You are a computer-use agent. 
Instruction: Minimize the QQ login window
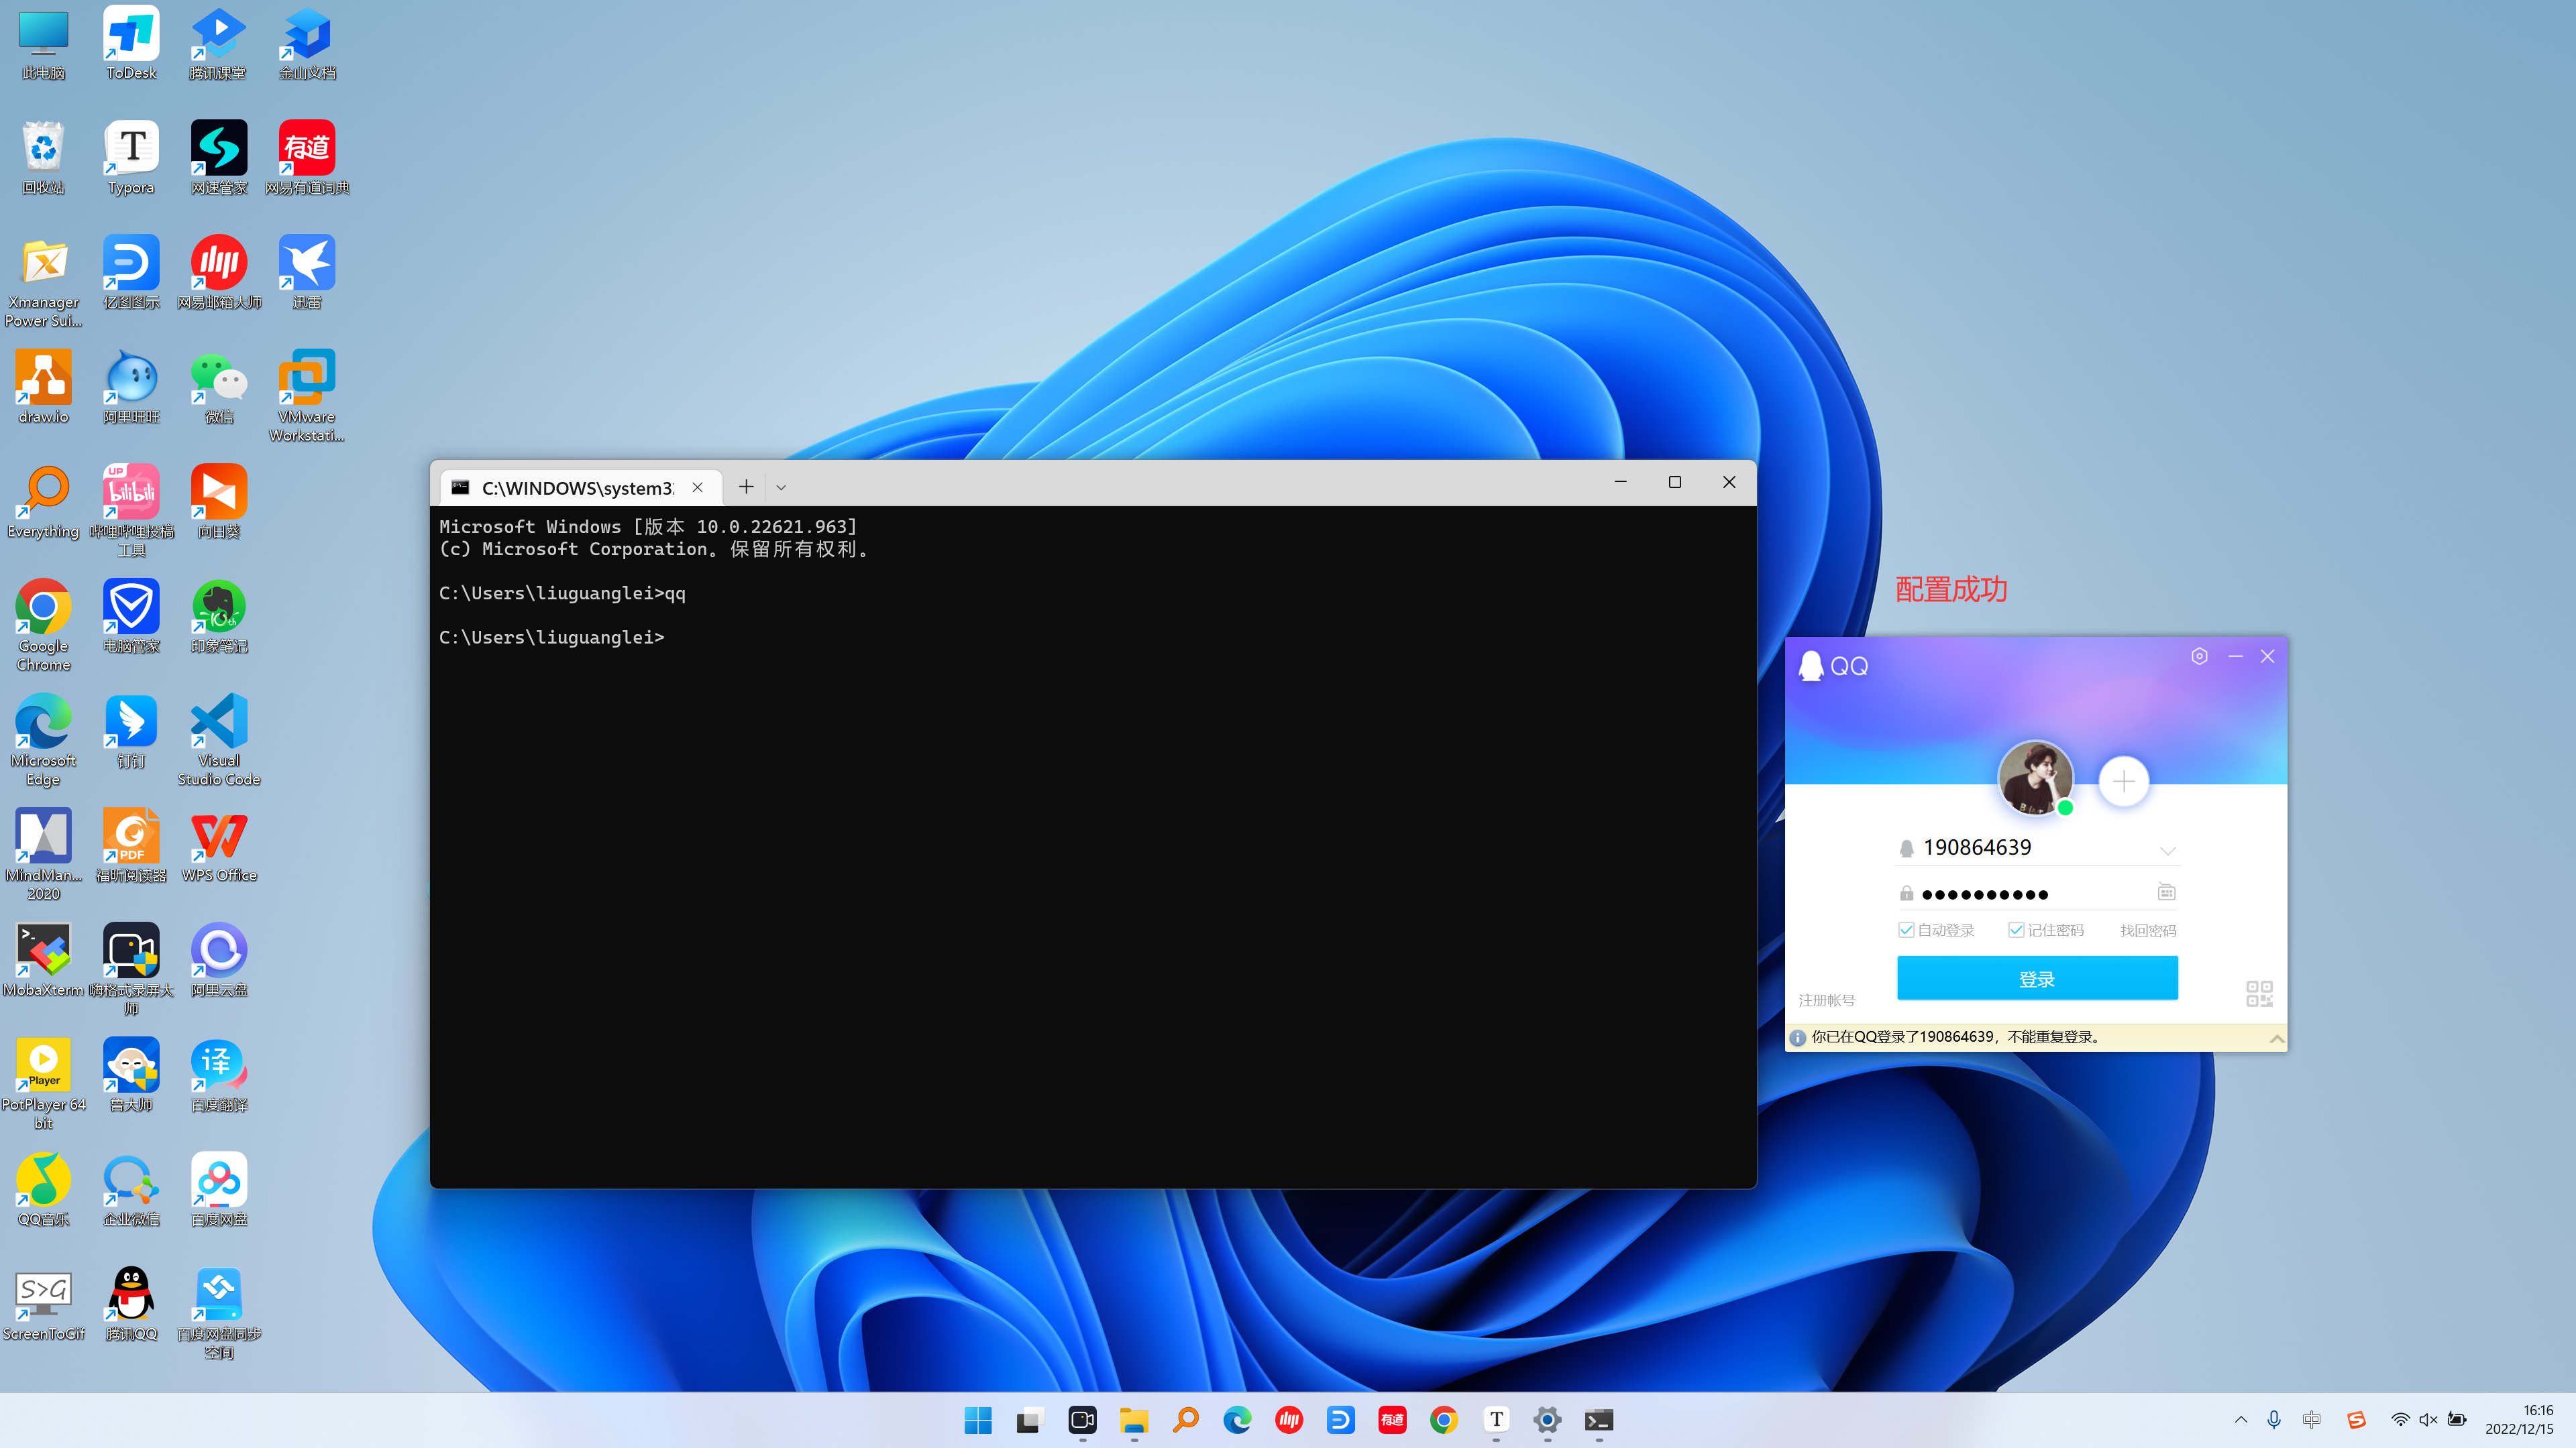pos(2235,656)
